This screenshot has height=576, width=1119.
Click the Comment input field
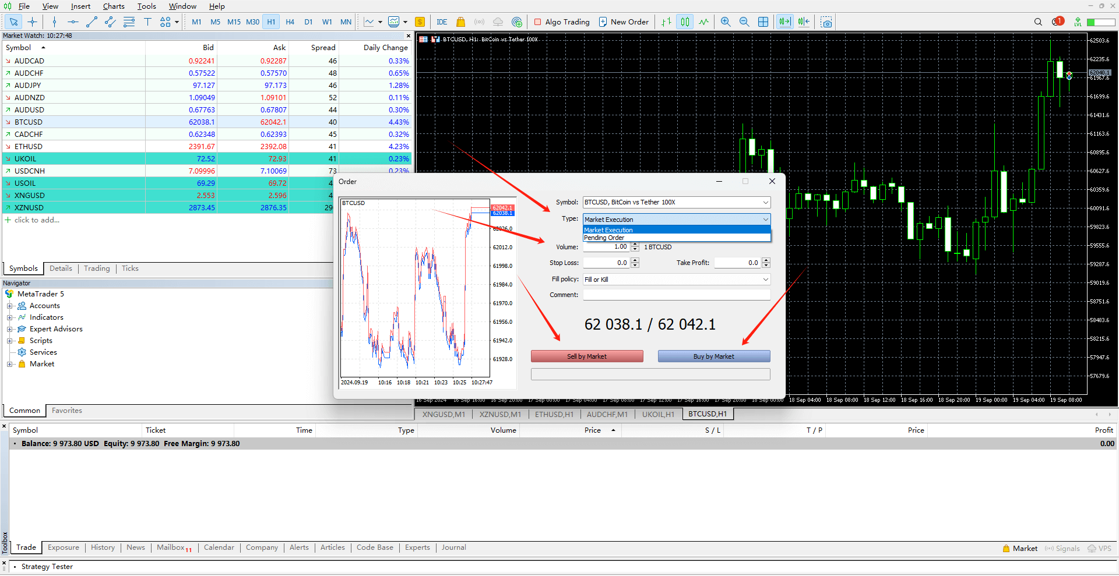coord(677,295)
